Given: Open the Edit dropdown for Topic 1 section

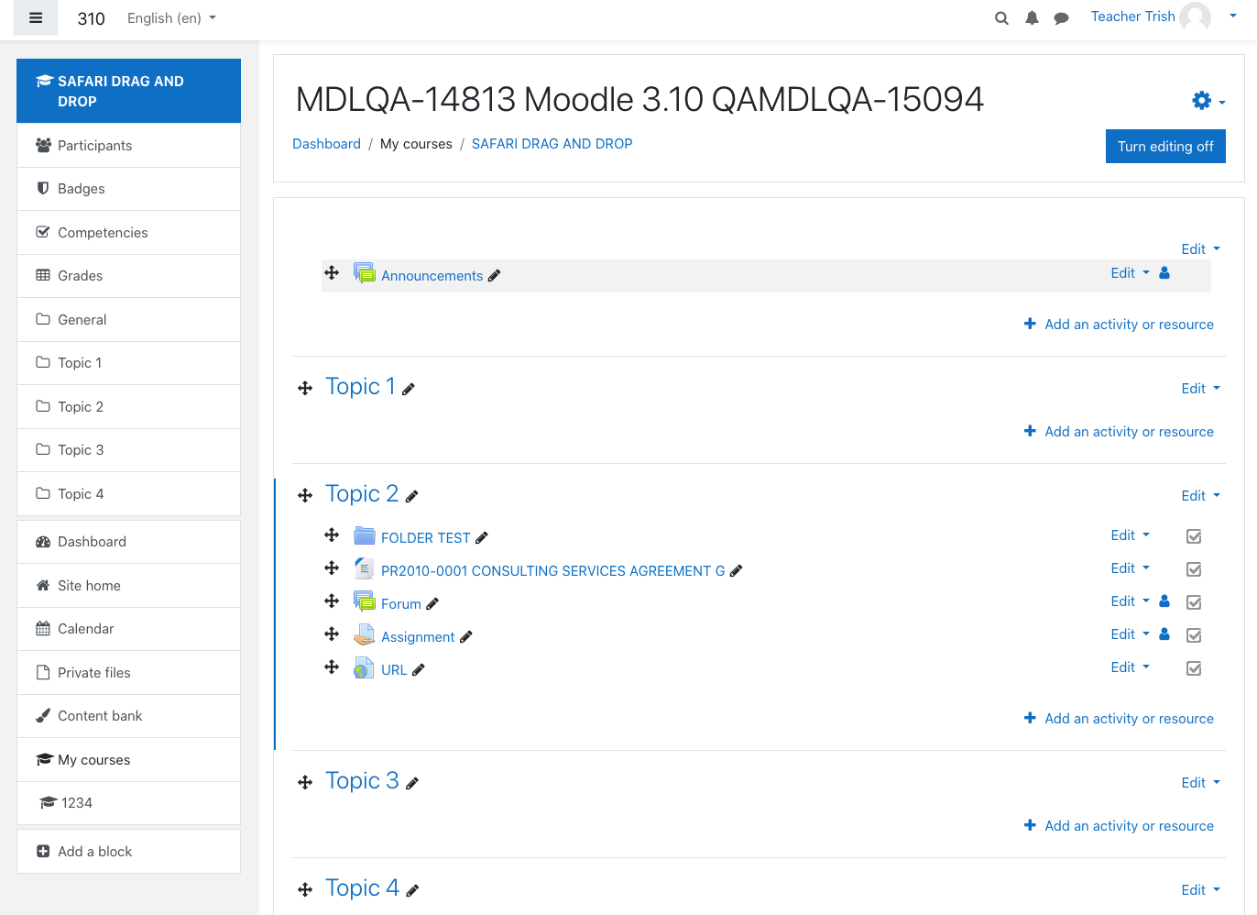Looking at the screenshot, I should click(x=1200, y=389).
